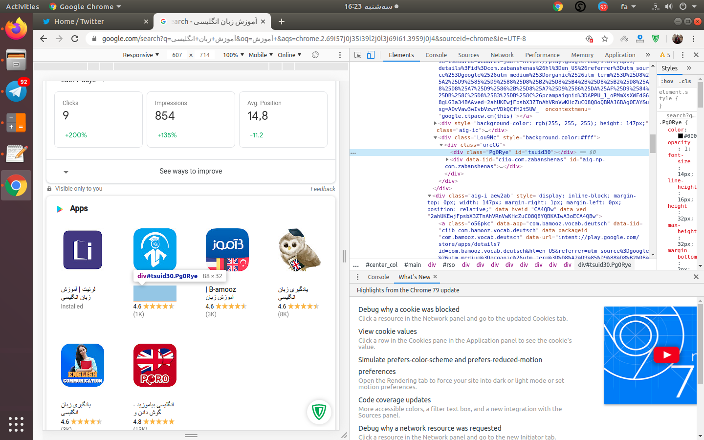Open Telegram from the dock

[x=16, y=91]
